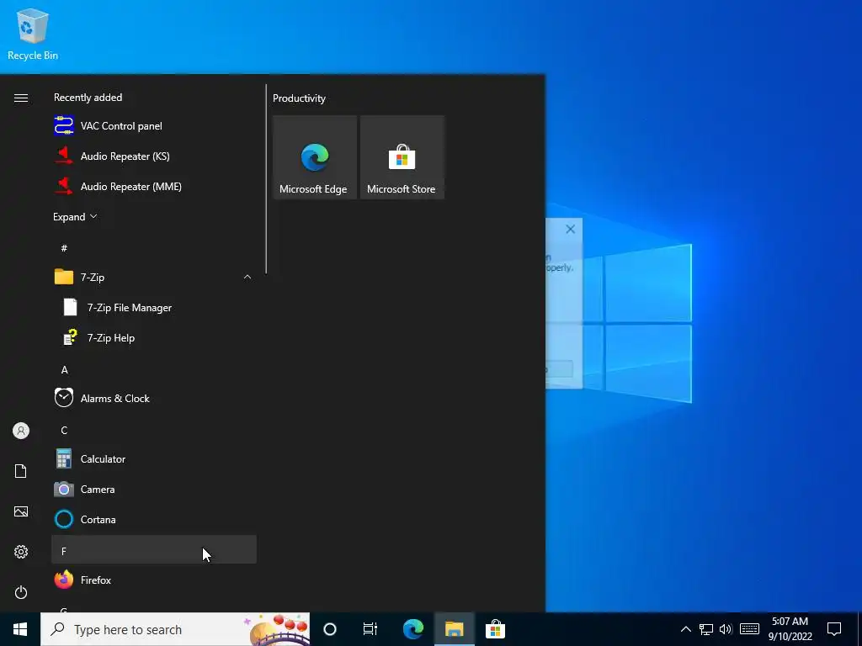Close the dialog behind the Start menu
Viewport: 862px width, 646px height.
[570, 229]
